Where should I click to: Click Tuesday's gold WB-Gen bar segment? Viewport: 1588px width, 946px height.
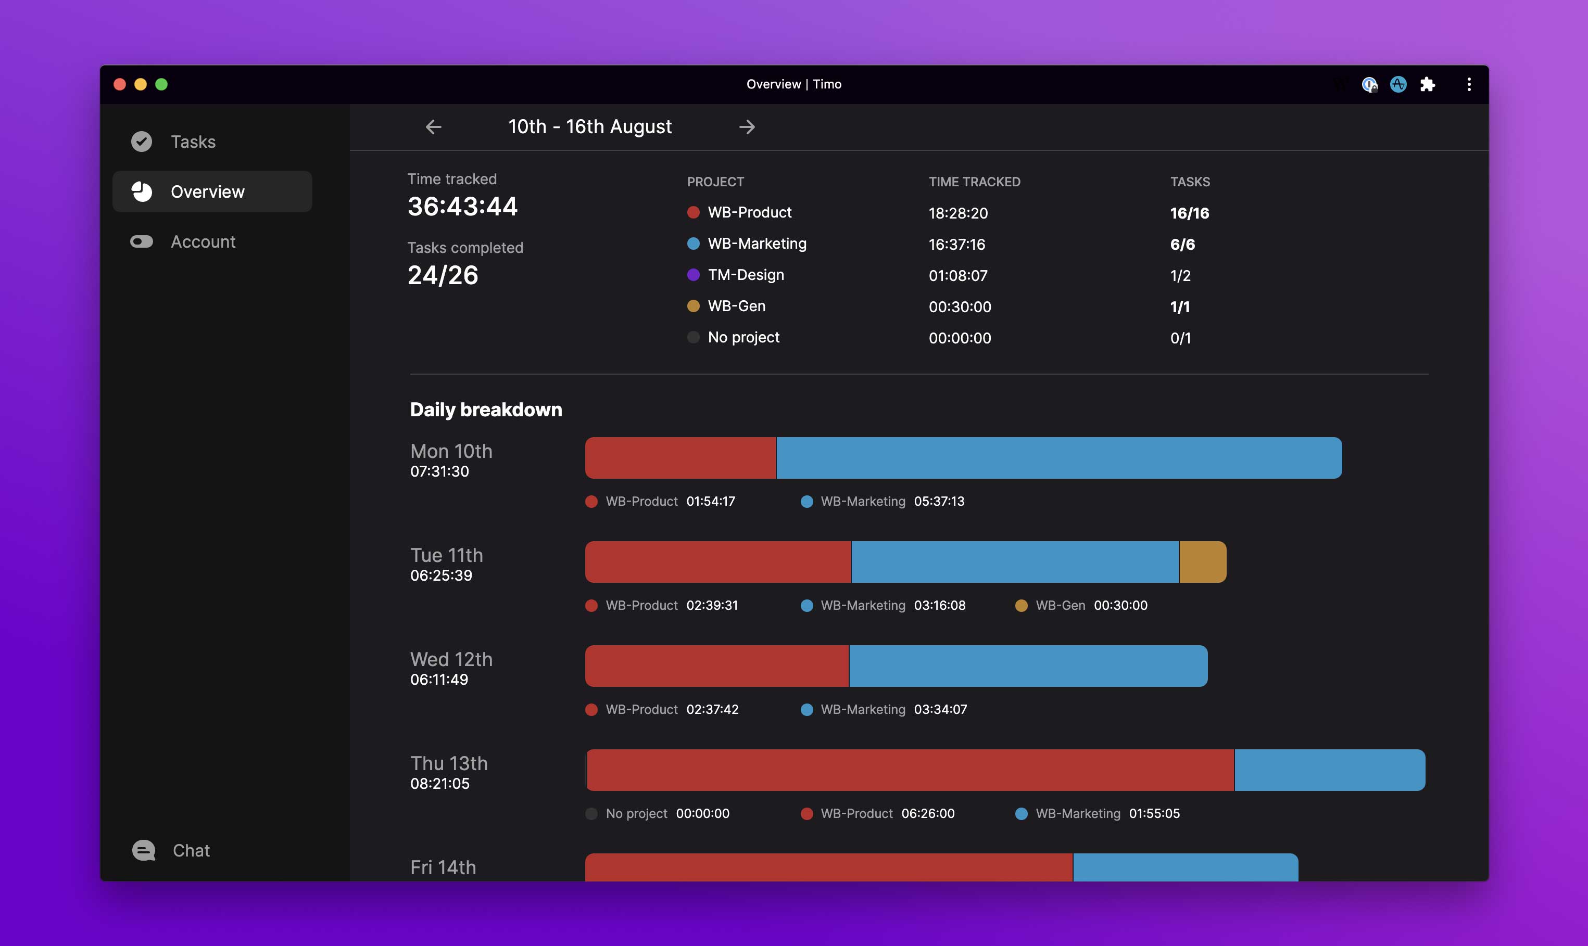tap(1203, 561)
